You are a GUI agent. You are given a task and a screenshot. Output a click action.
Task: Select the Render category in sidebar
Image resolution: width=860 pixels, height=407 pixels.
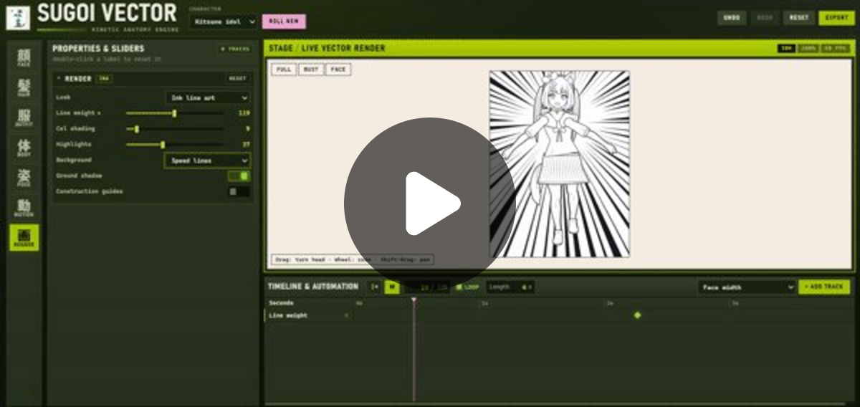tap(24, 237)
